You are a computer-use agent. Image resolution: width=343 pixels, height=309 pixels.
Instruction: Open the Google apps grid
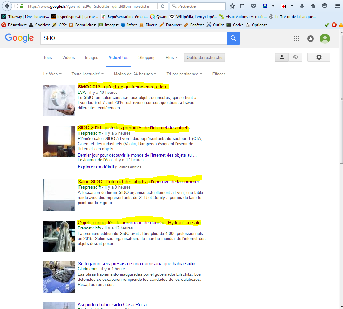coord(296,39)
